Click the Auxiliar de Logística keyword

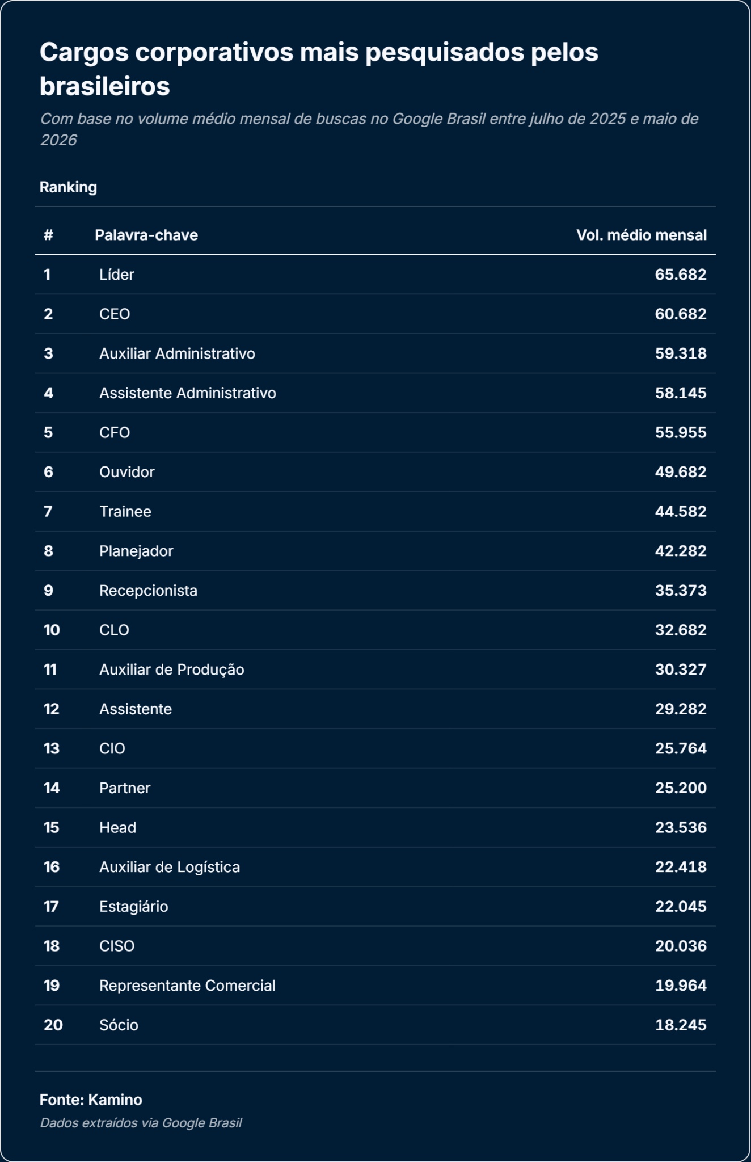170,867
